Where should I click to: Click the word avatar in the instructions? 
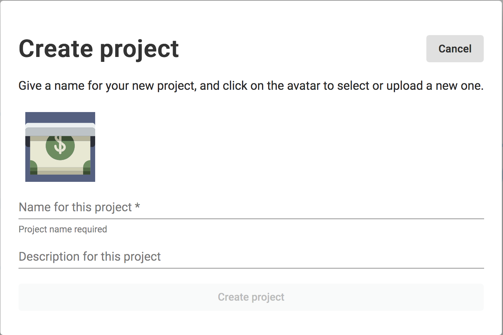pos(304,86)
